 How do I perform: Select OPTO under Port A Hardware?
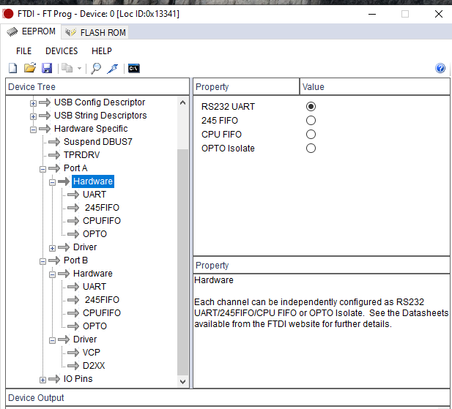pos(95,234)
